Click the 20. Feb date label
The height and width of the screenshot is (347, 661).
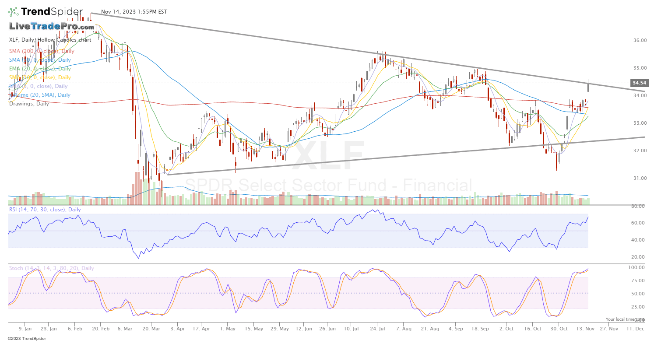coord(100,328)
